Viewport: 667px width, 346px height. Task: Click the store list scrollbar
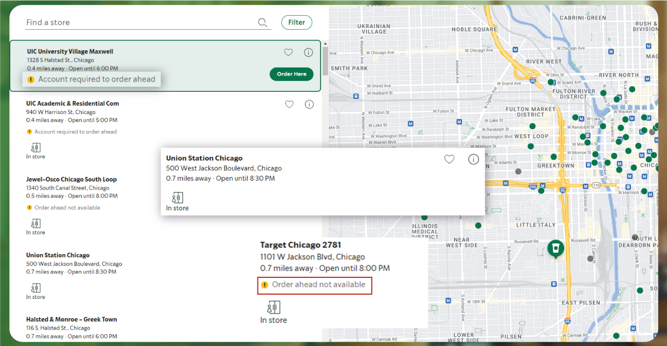[326, 61]
